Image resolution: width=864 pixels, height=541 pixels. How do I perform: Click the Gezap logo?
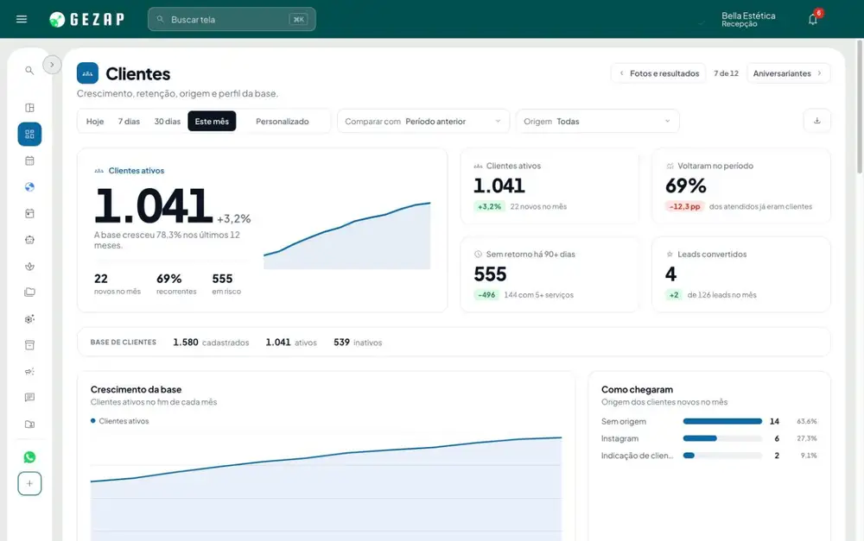point(86,19)
